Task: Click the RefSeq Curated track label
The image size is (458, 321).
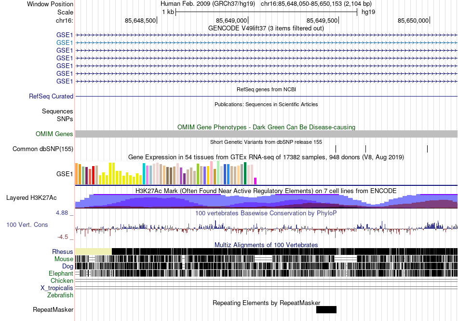Action: 51,96
